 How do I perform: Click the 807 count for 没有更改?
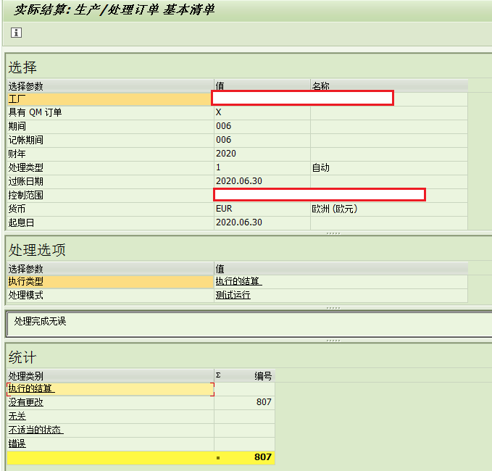pyautogui.click(x=264, y=402)
